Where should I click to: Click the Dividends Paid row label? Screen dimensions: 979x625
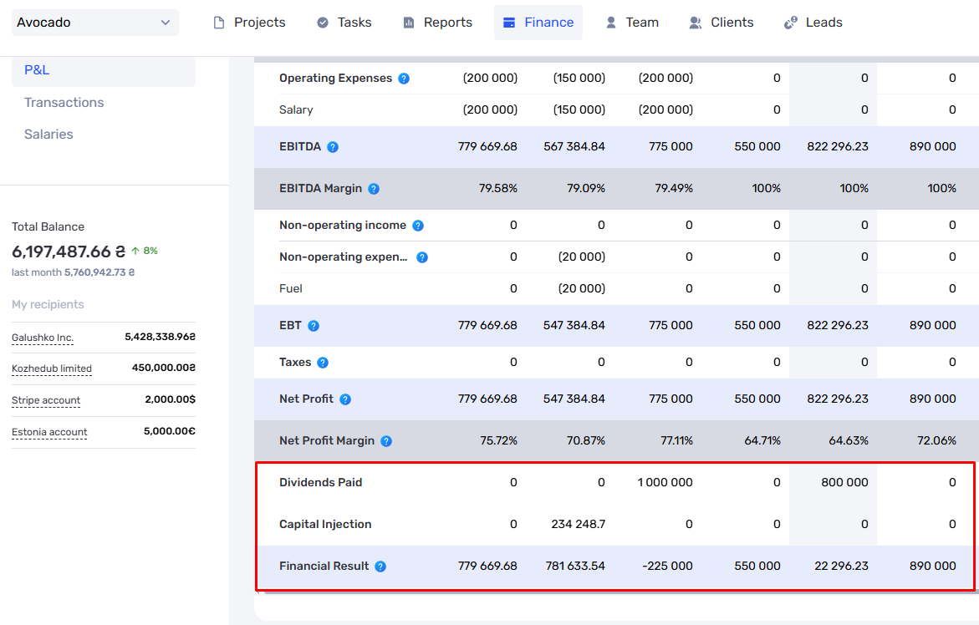click(321, 482)
